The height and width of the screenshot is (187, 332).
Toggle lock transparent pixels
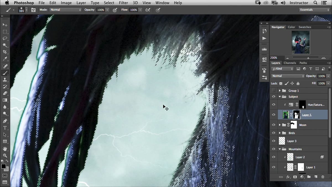(x=281, y=83)
